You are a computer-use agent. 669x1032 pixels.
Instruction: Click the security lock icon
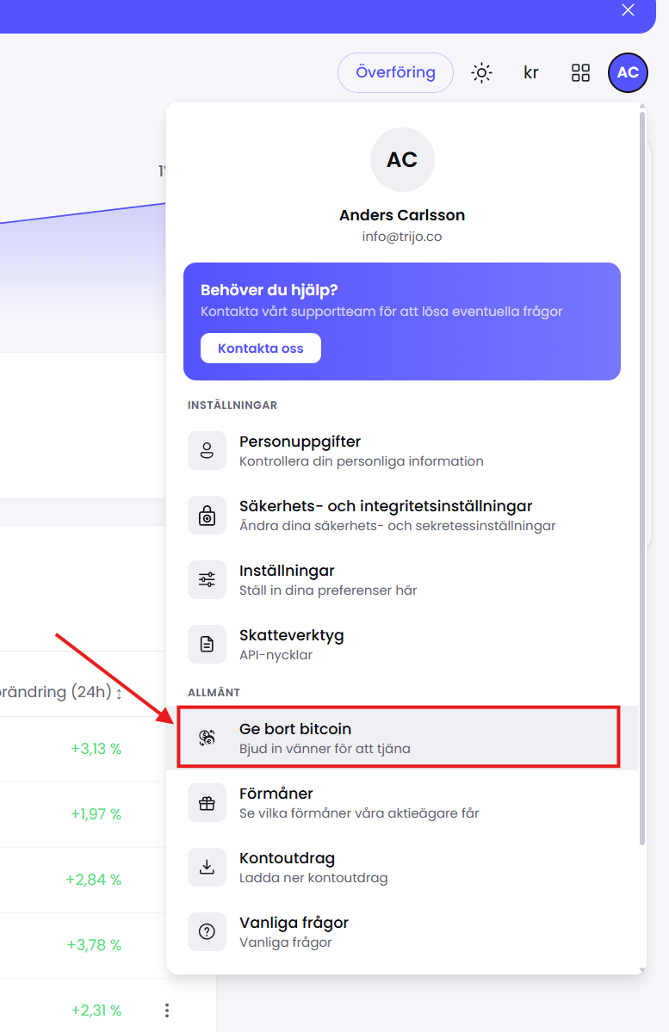point(207,516)
